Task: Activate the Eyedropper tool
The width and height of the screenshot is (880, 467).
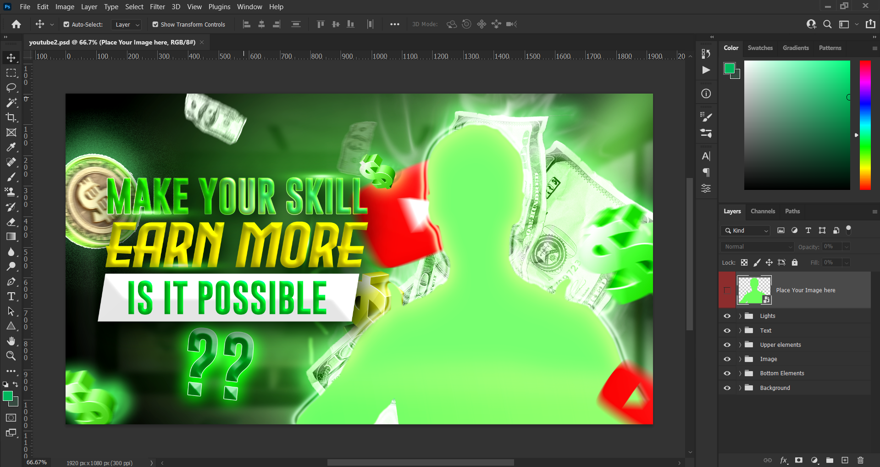Action: point(11,147)
